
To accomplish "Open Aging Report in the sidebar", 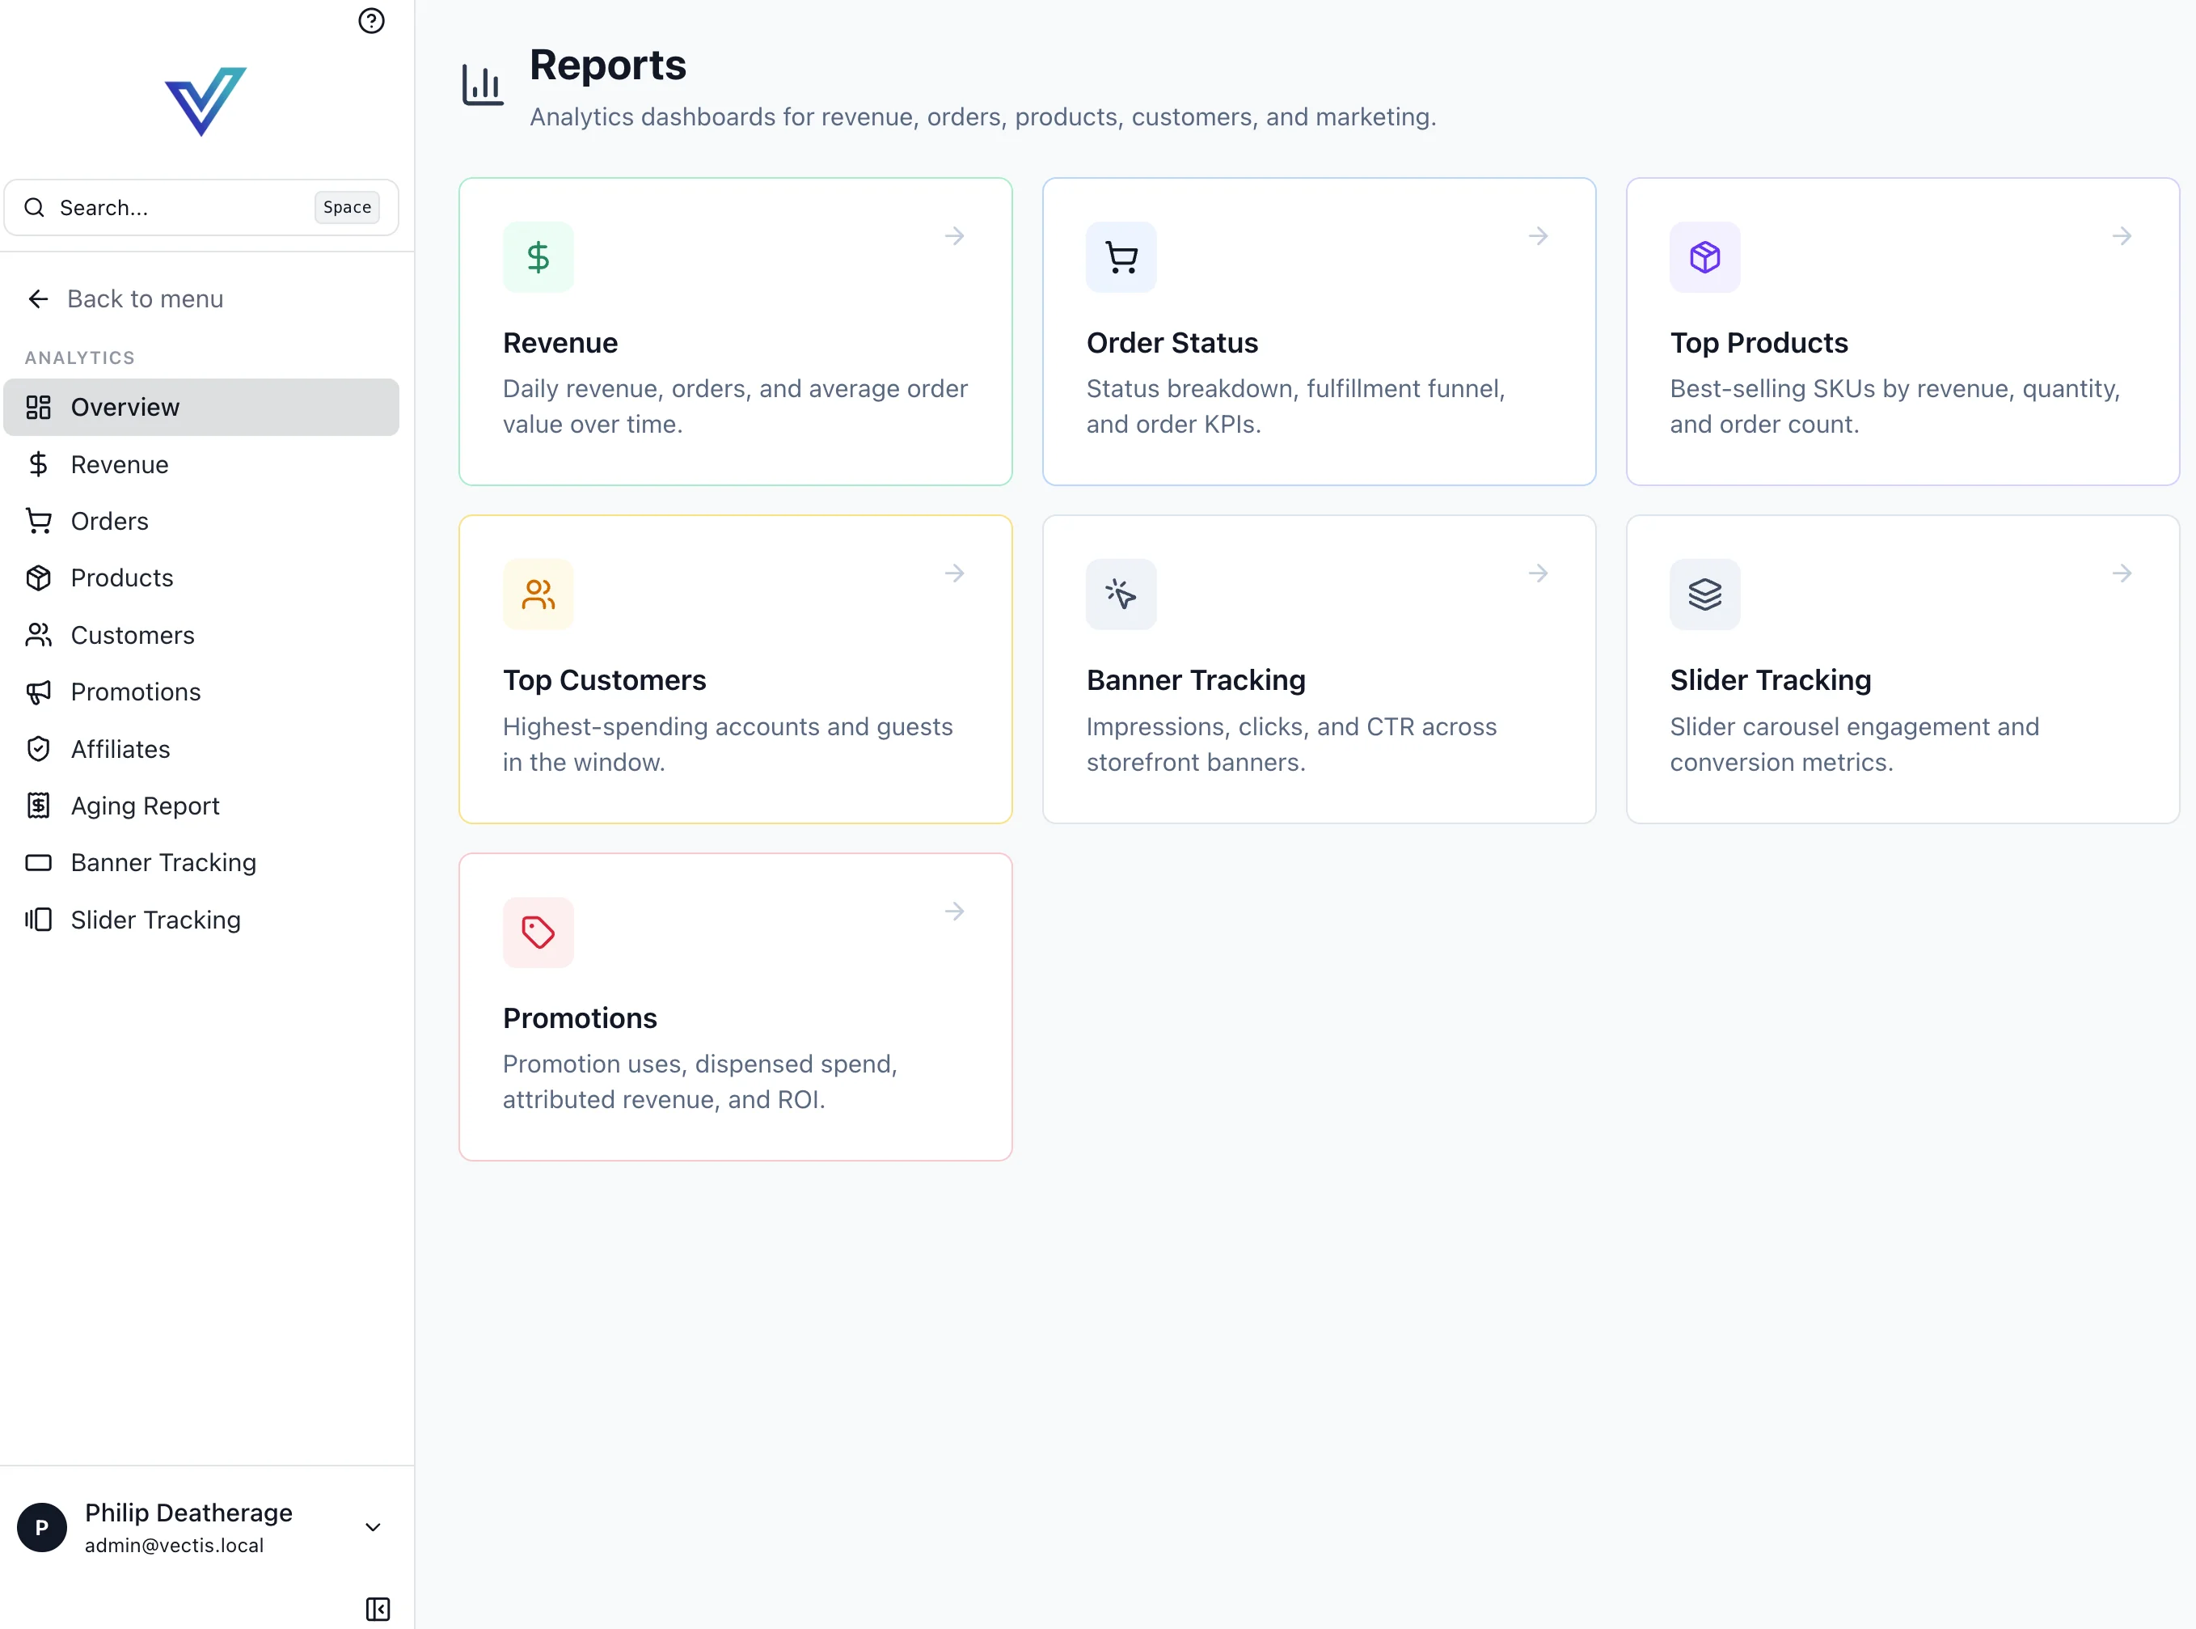I will 201,806.
